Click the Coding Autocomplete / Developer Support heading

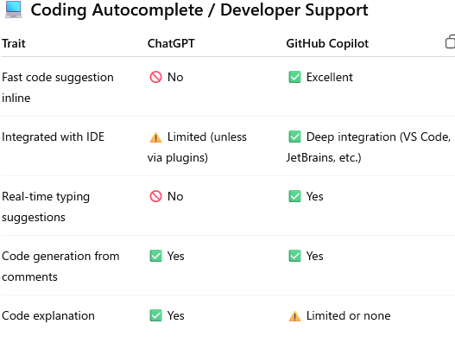(x=199, y=10)
